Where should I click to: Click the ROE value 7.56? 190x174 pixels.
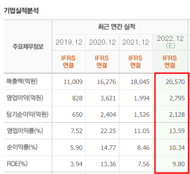(144, 164)
